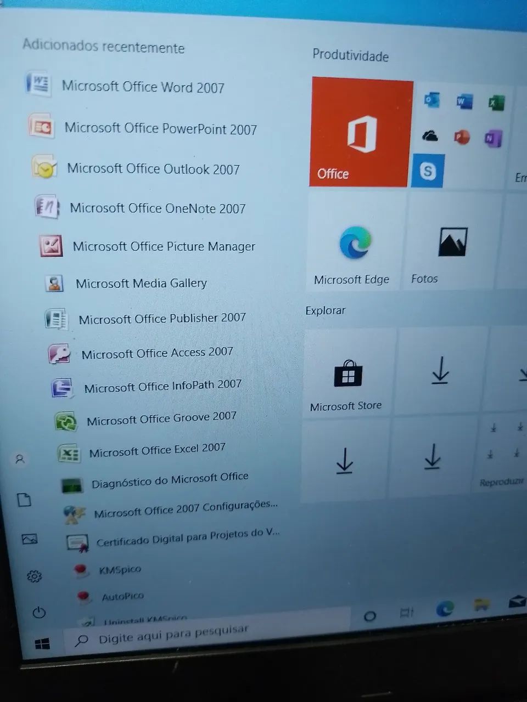Image resolution: width=527 pixels, height=702 pixels.
Task: Click the 'Adicionados recentemente' header
Action: click(103, 46)
